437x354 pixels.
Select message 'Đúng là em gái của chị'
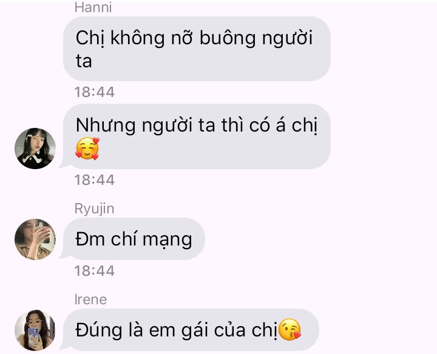[x=191, y=330]
